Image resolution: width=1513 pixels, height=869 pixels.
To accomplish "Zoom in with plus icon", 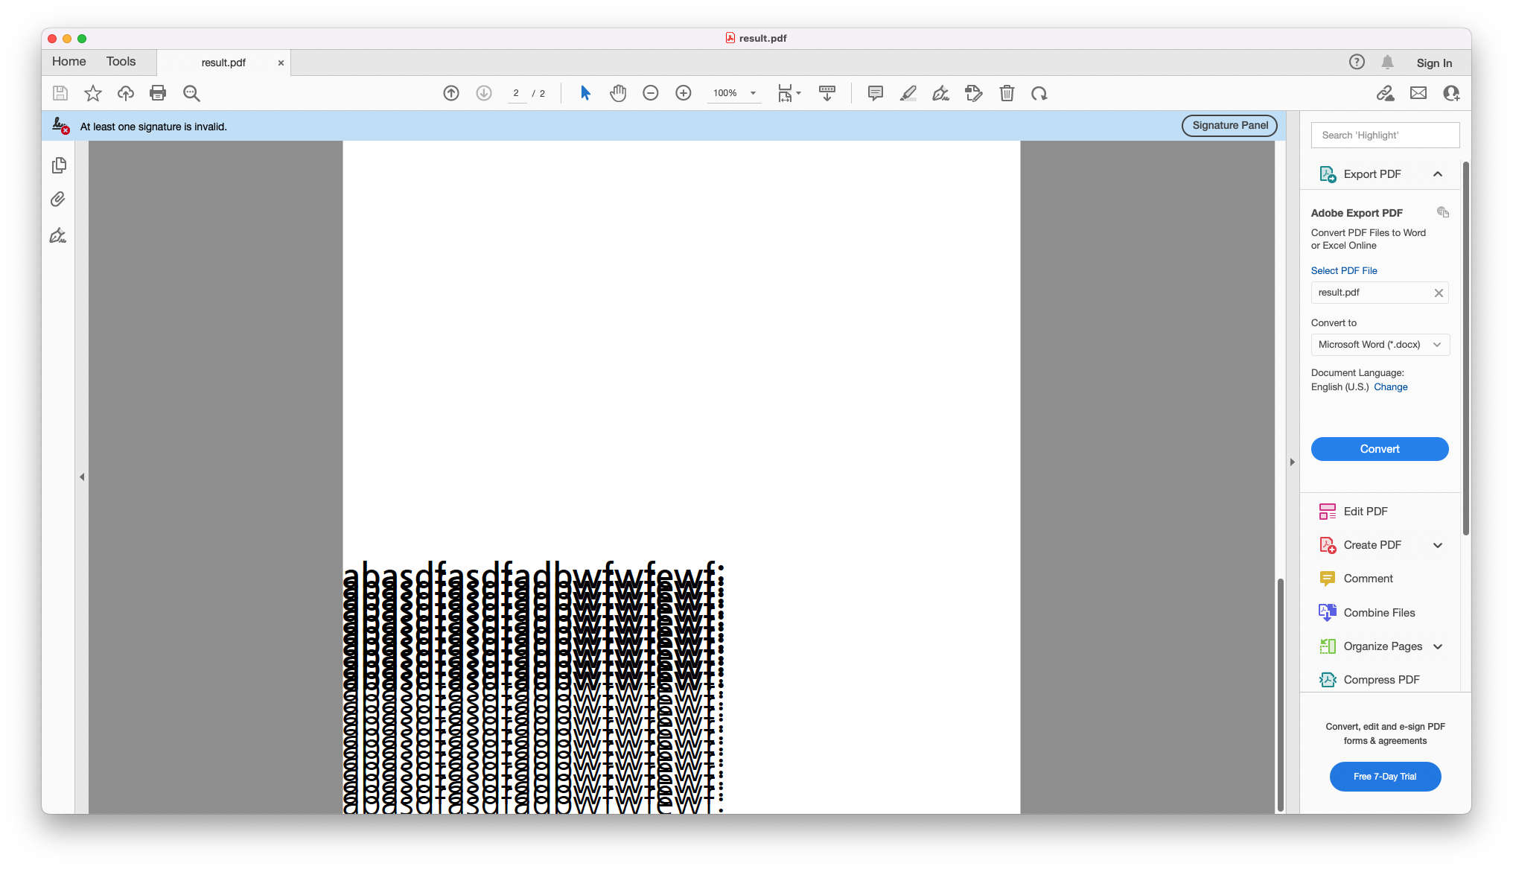I will pos(684,93).
